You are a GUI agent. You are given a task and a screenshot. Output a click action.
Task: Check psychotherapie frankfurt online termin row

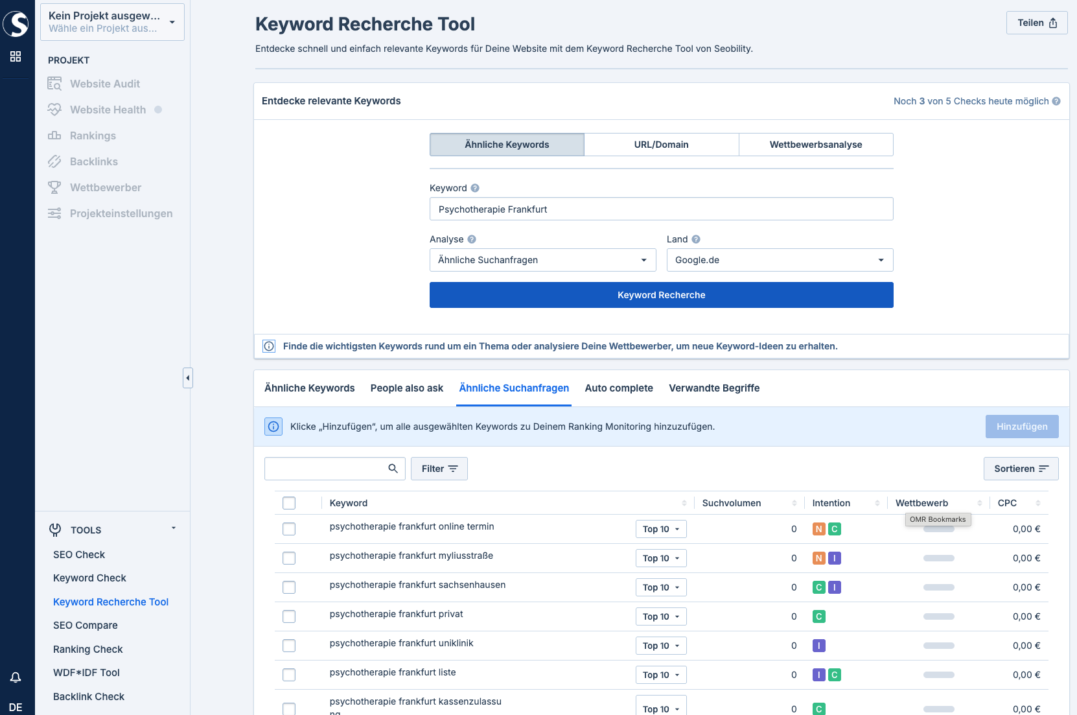click(x=289, y=529)
